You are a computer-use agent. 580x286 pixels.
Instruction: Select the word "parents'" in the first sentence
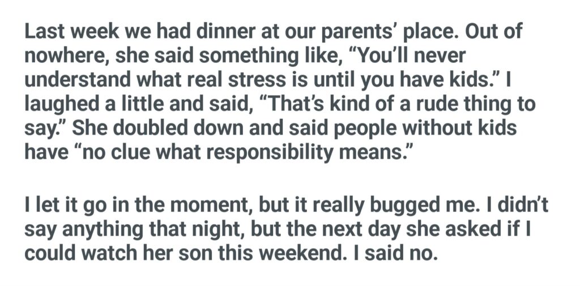[364, 31]
